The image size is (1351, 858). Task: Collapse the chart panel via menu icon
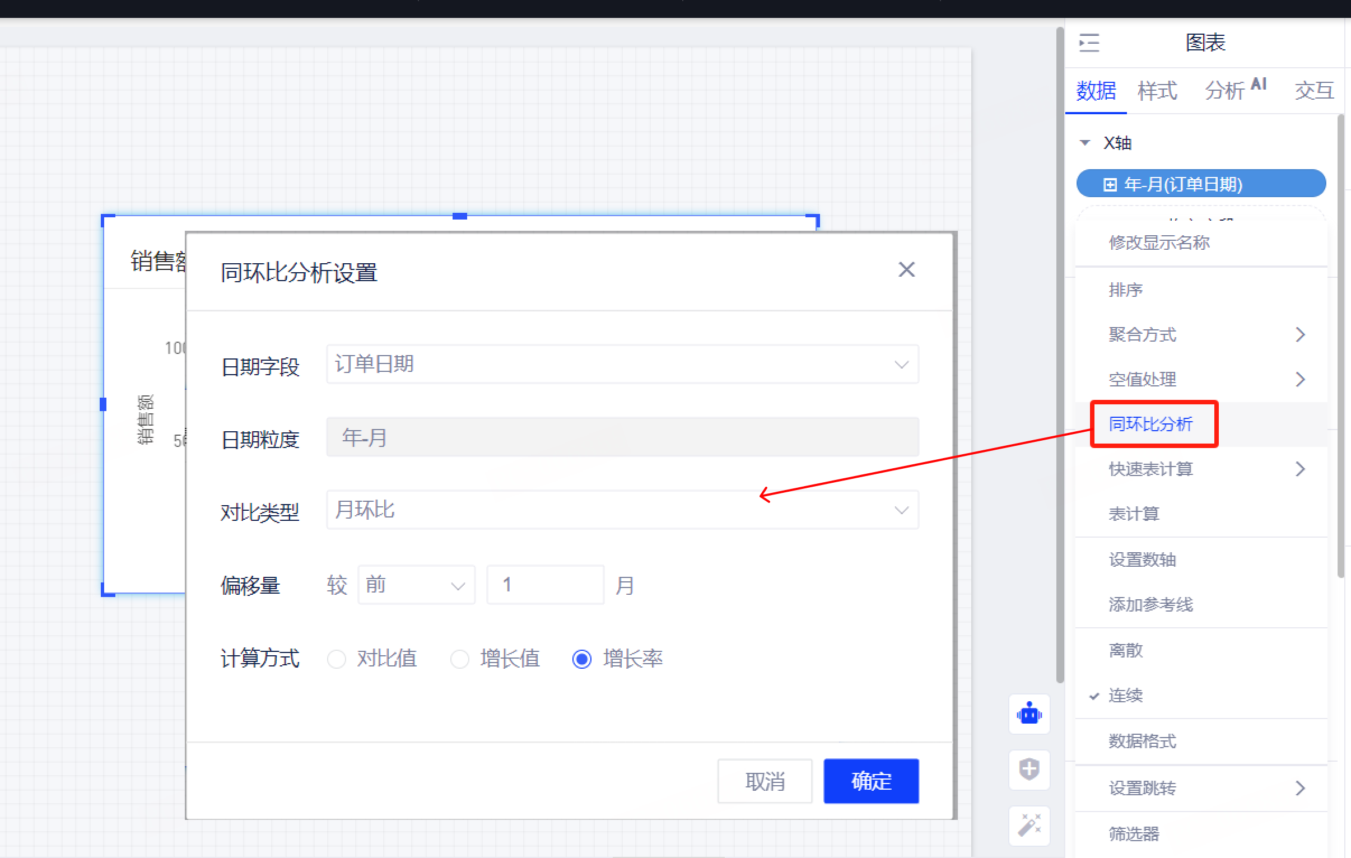tap(1089, 43)
